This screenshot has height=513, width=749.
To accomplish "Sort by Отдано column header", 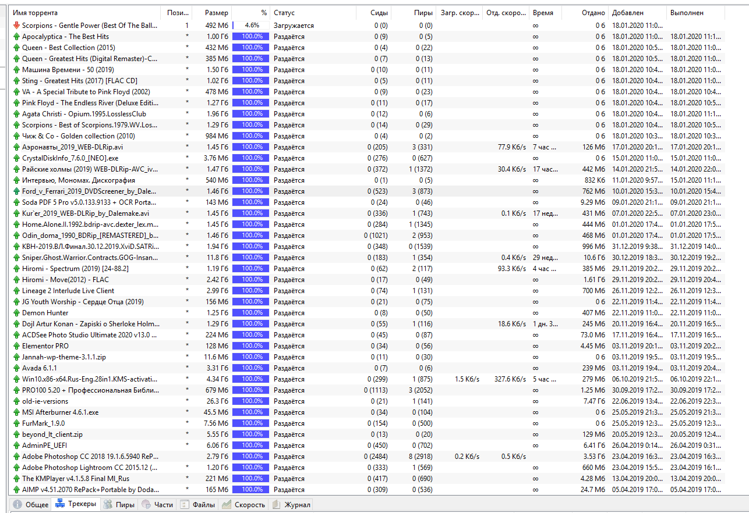I will (x=585, y=12).
